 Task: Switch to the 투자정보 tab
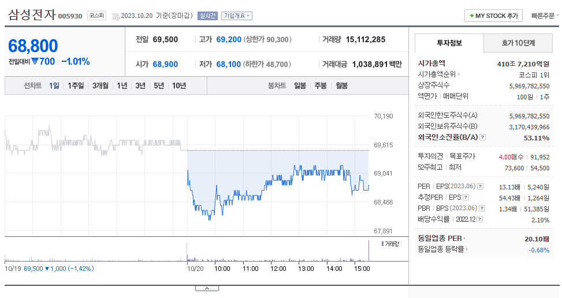449,43
